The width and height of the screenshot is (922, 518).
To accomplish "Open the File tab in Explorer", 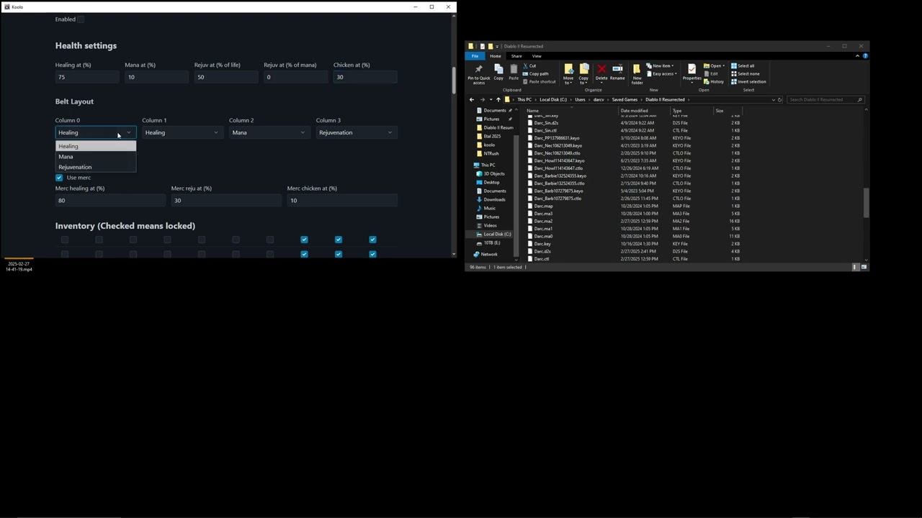I will [475, 56].
